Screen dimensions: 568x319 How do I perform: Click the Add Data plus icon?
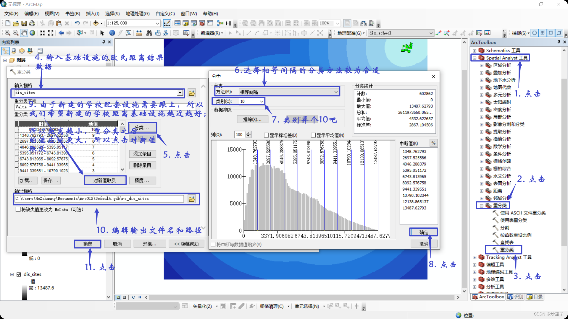click(x=96, y=23)
